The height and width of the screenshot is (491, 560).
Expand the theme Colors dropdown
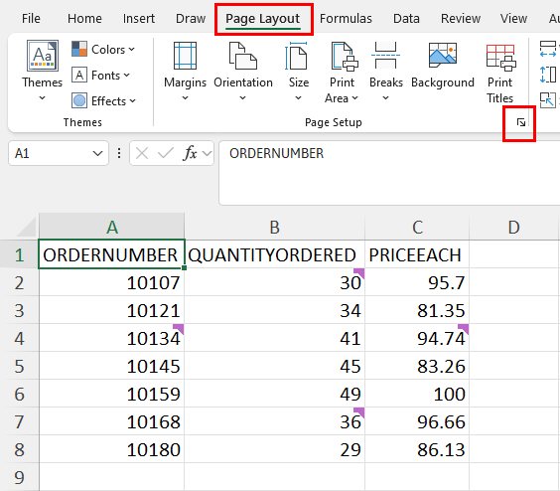(103, 49)
